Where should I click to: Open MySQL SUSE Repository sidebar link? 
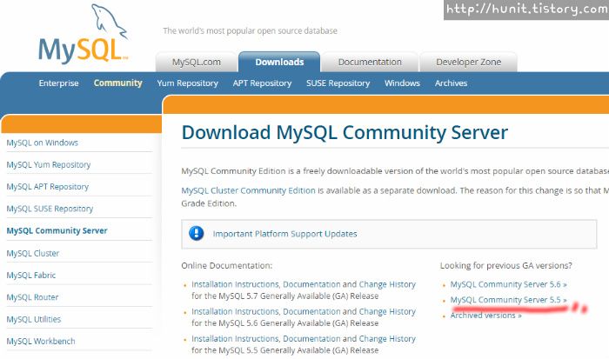point(50,209)
